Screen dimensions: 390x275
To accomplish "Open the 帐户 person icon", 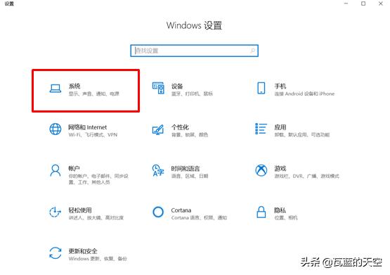I will pyautogui.click(x=56, y=170).
